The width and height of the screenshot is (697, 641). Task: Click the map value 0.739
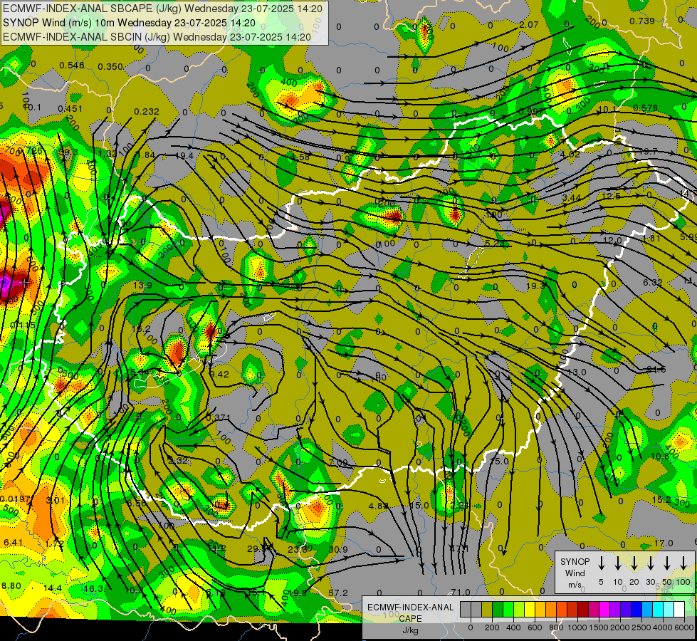(642, 21)
